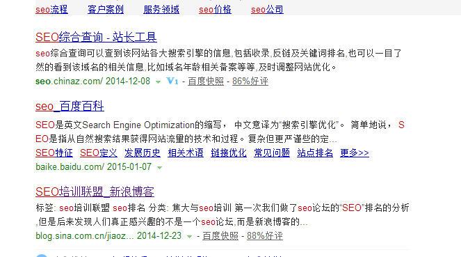Open the seo流程 link

pyautogui.click(x=51, y=10)
